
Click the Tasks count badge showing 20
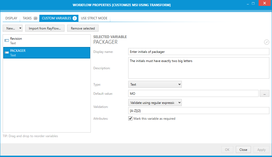tap(35, 18)
